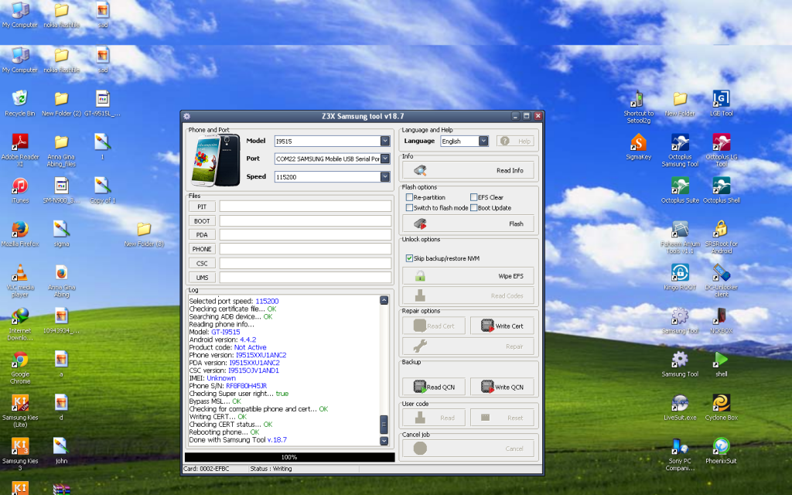Enable the Re-partition checkbox
792x495 pixels.
(x=409, y=197)
